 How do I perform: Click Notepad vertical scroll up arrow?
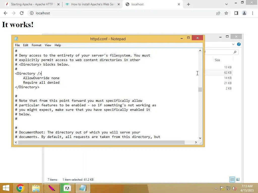pyautogui.click(x=200, y=51)
